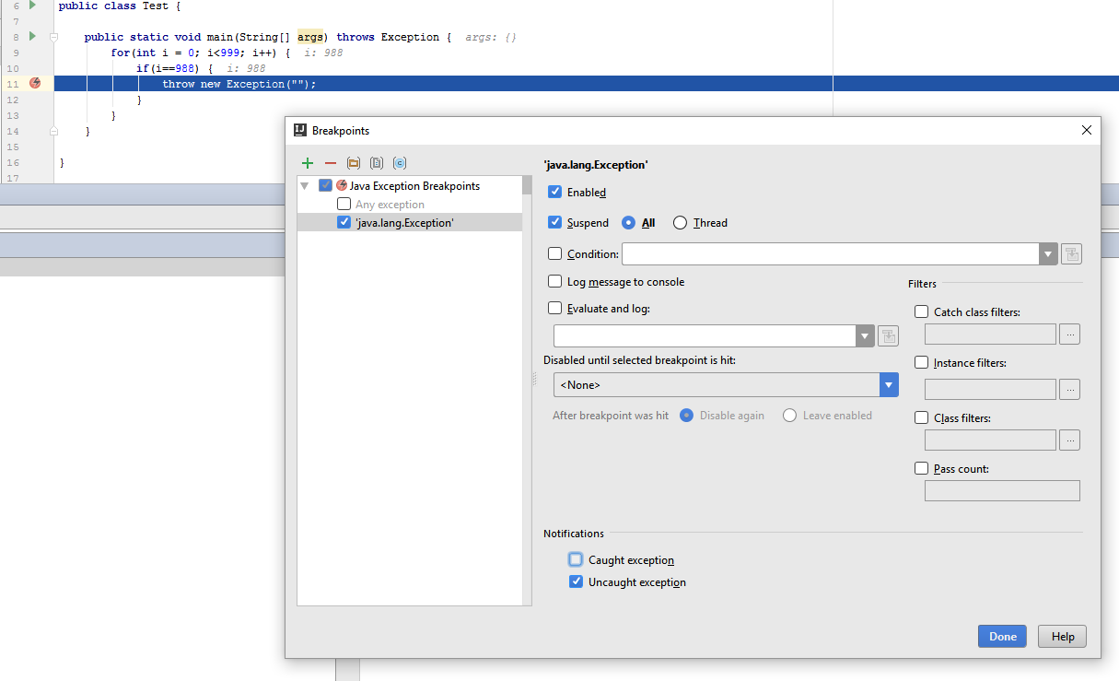This screenshot has width=1119, height=681.
Task: Enable Pass count checkbox
Action: pos(921,468)
